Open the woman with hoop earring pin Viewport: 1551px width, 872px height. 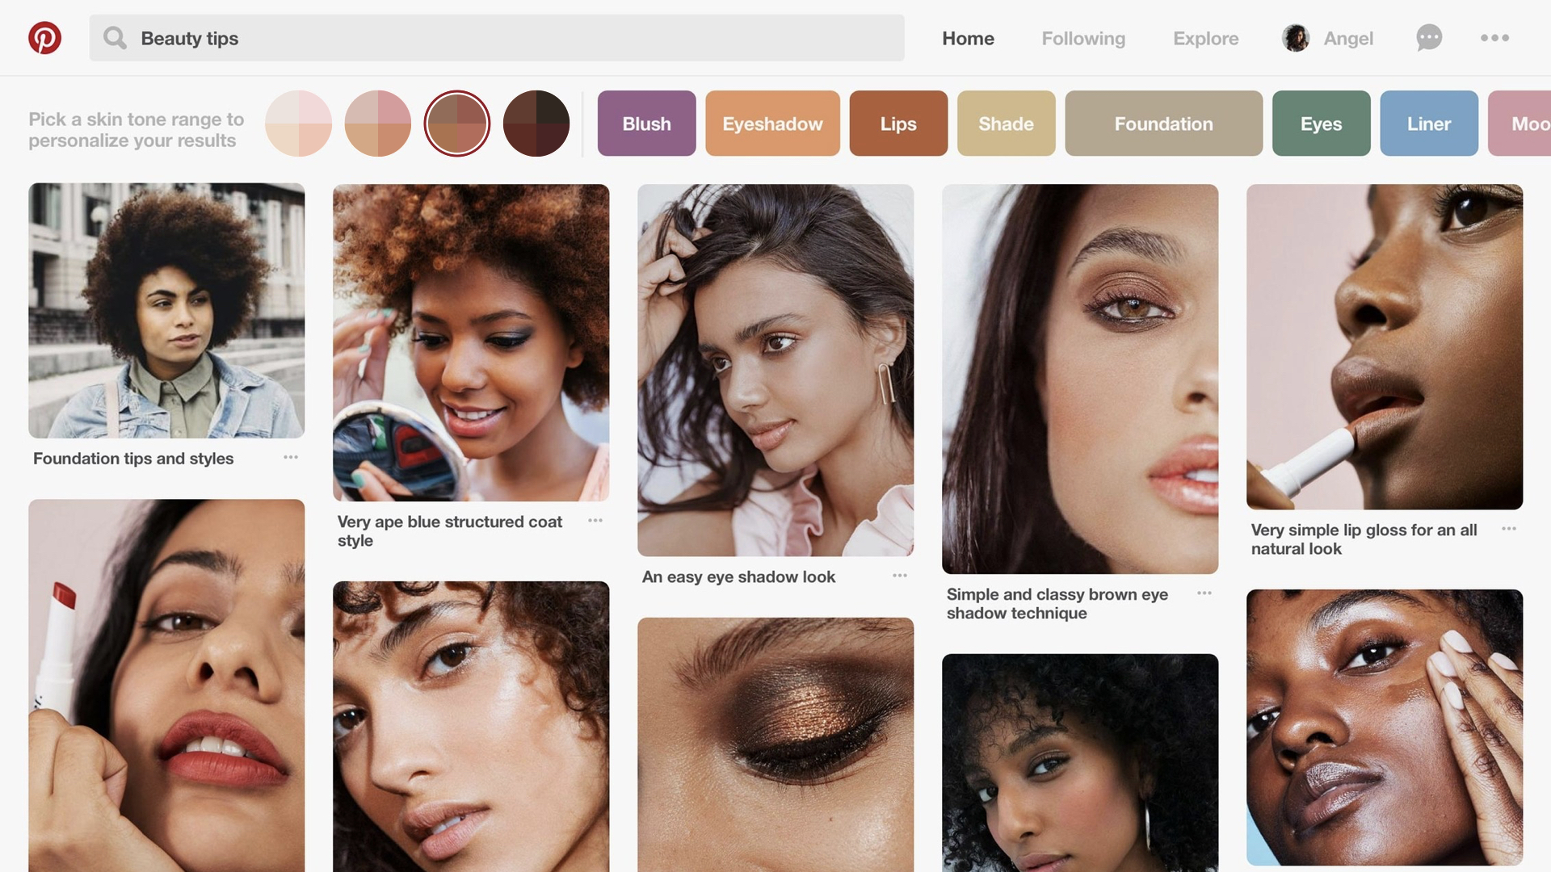(1080, 763)
